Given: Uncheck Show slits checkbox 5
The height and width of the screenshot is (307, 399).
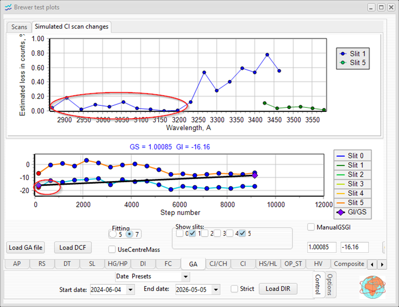Looking at the screenshot, I should pyautogui.click(x=243, y=233).
